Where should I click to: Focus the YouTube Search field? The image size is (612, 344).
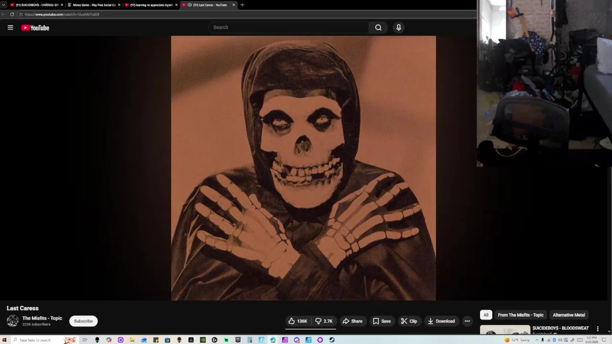click(x=289, y=27)
